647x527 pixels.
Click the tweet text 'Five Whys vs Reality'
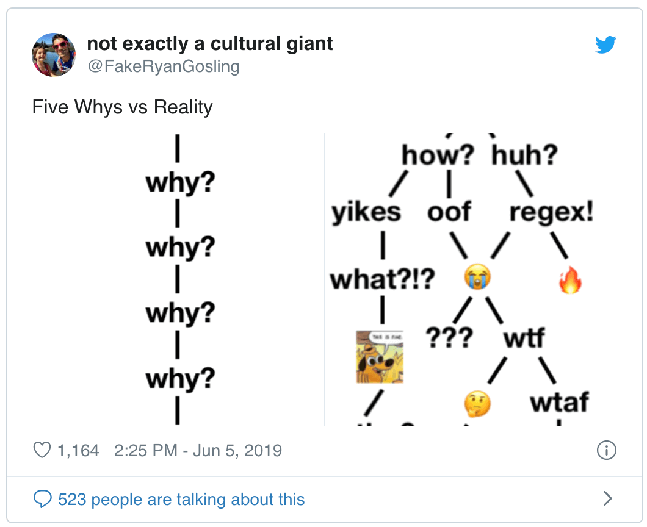(x=123, y=107)
